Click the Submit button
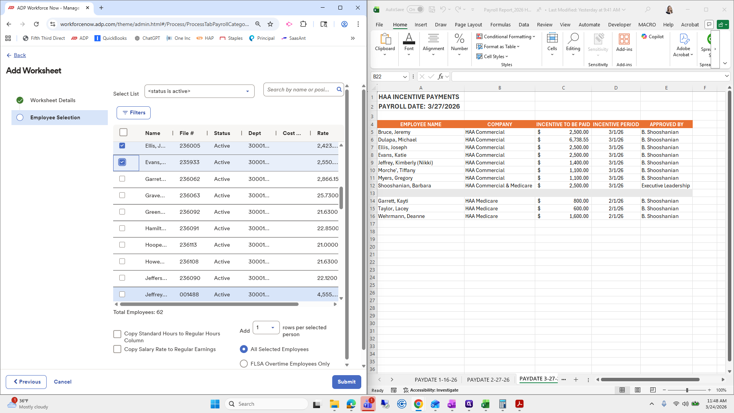Screen dimensions: 734x413 coord(346,382)
